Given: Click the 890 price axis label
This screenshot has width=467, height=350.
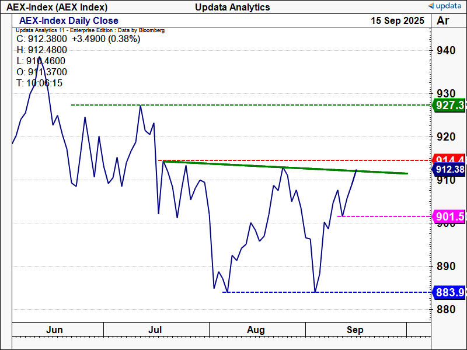Looking at the screenshot, I should point(446,267).
